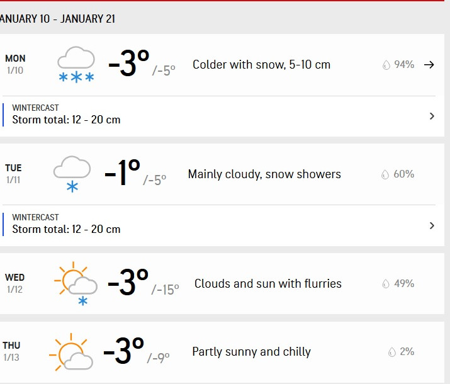Click the partly sunny icon for Thursday
Screen dimensions: 450x384
point(71,352)
